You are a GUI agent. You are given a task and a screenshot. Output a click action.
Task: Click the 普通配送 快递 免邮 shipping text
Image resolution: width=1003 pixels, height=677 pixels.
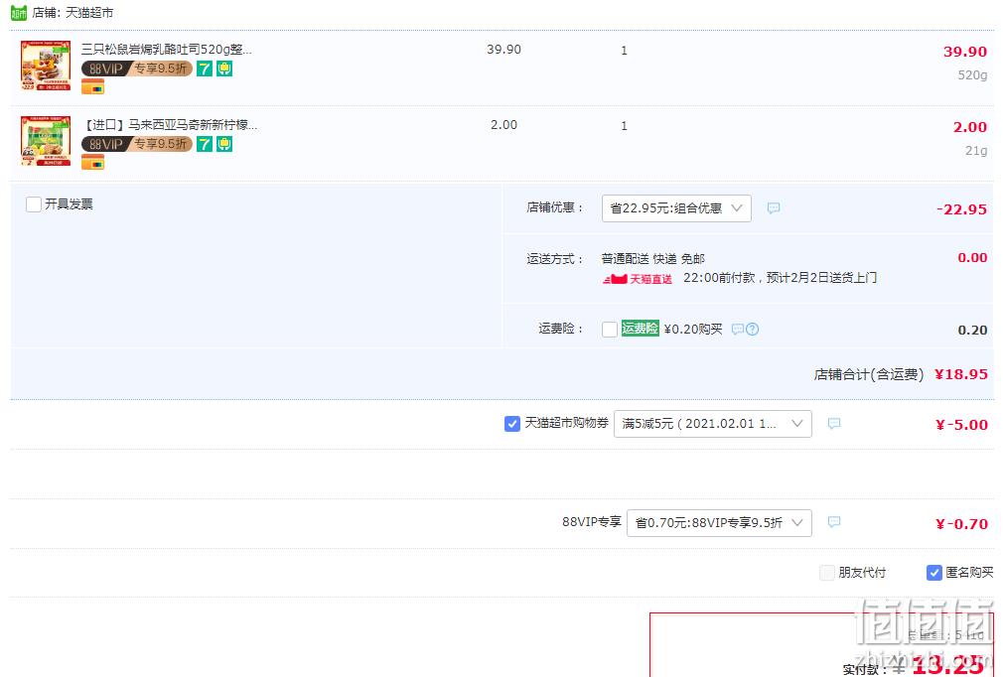(653, 259)
